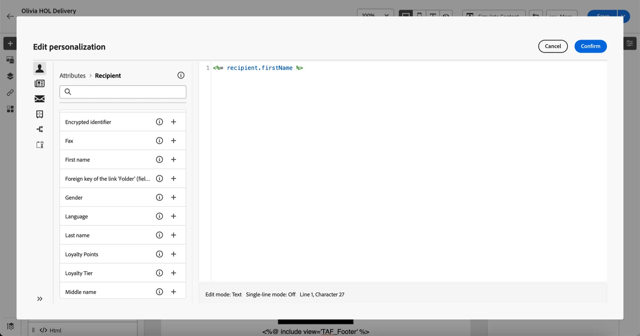This screenshot has height=336, width=640.
Task: Add Gender attribute with plus icon
Action: coord(173,197)
